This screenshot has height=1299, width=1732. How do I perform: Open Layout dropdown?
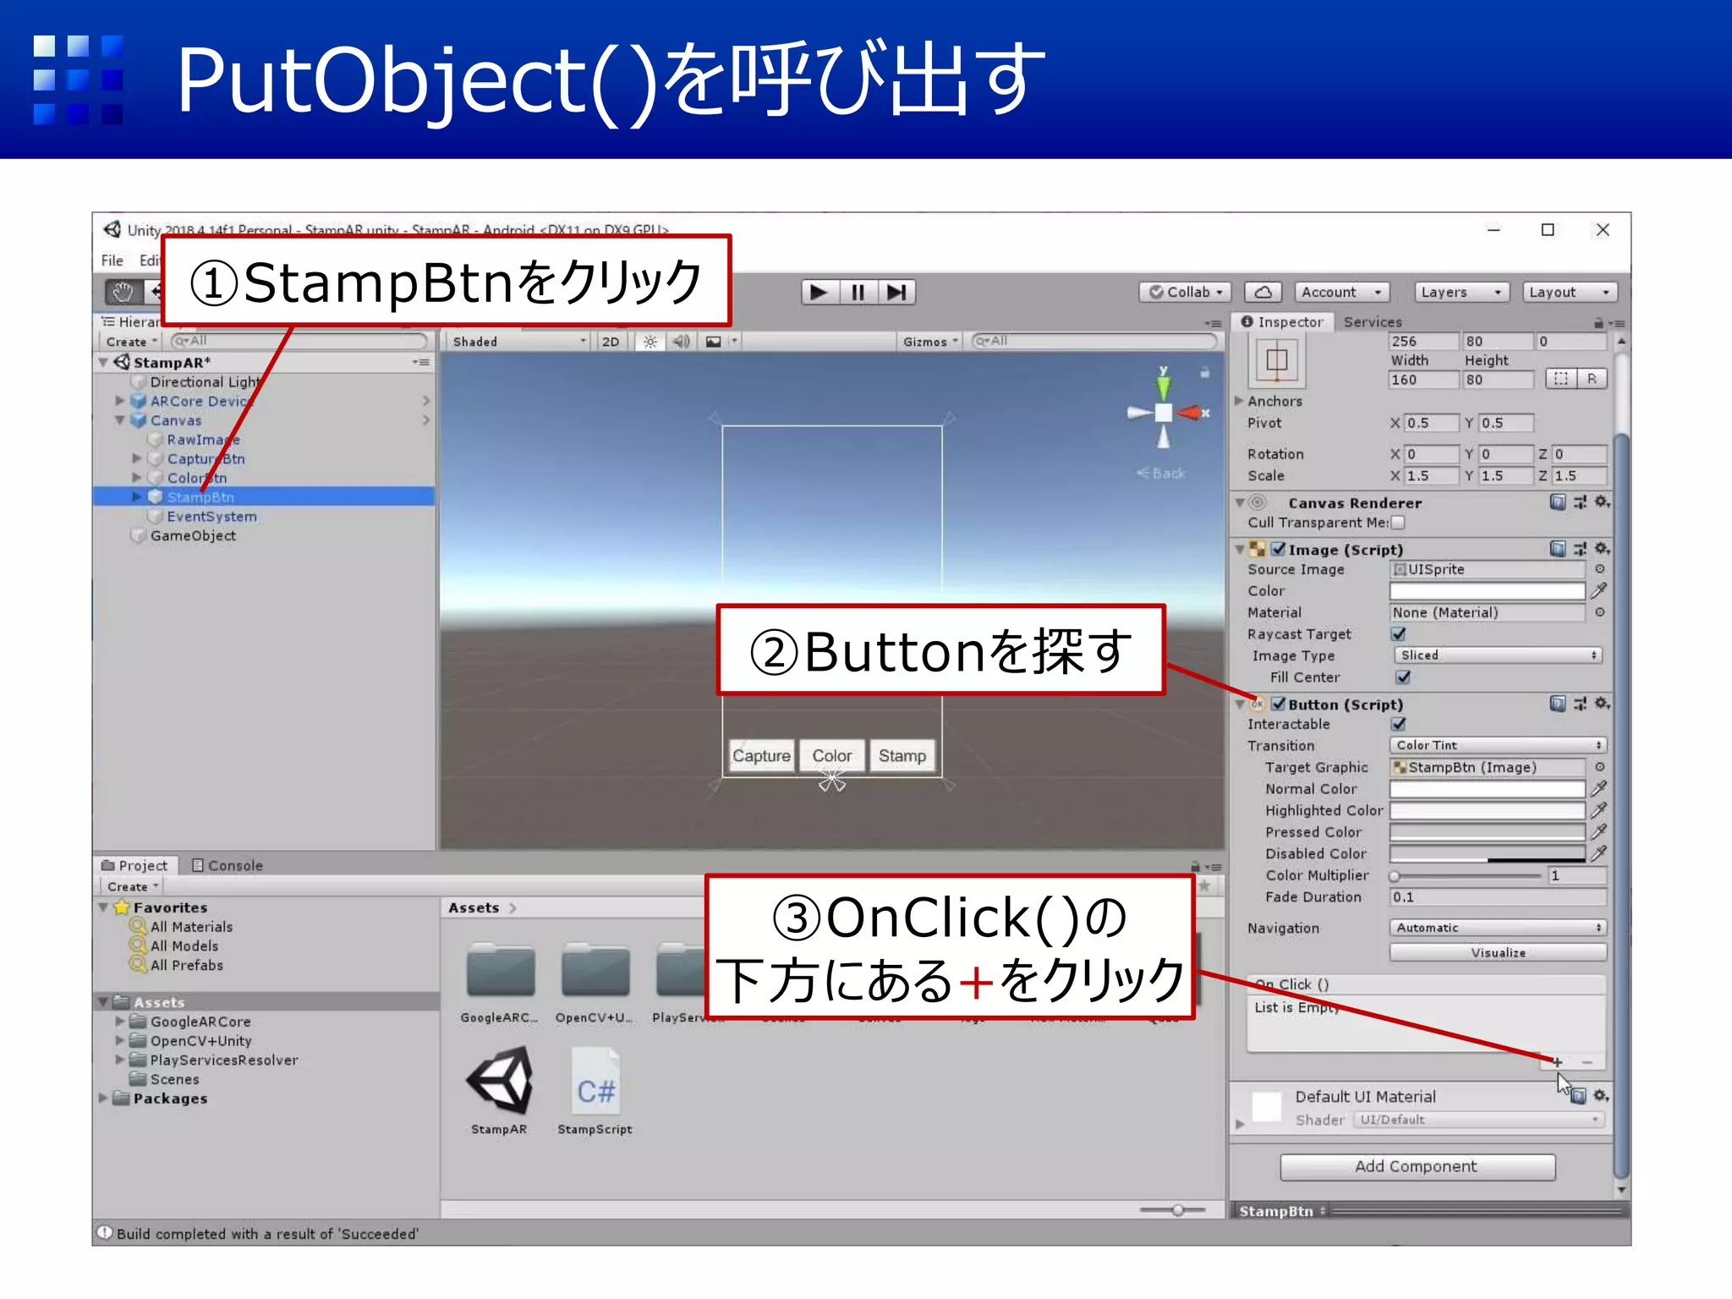(x=1569, y=293)
